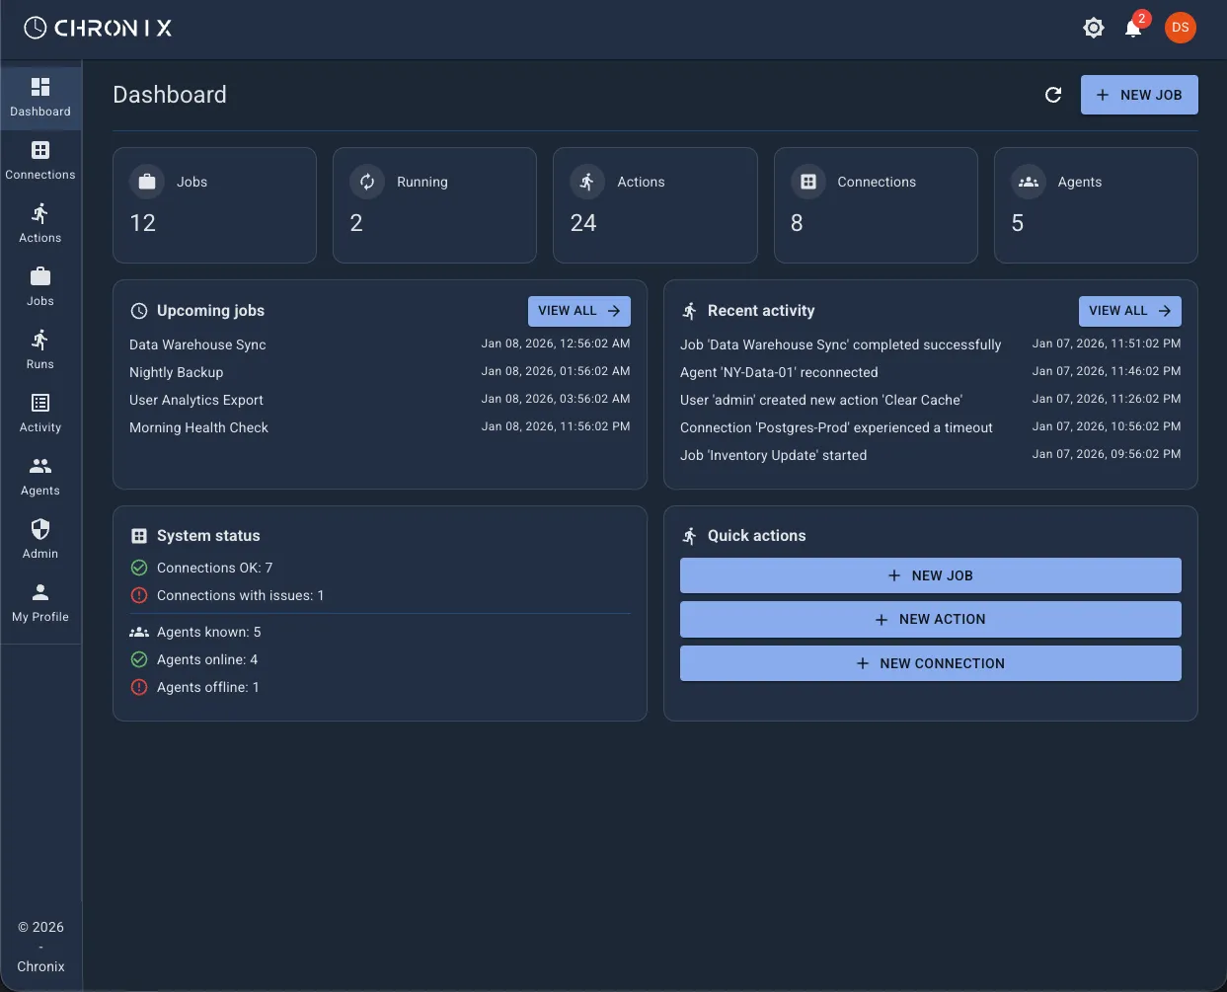Open the Admin section in the sidebar

(39, 539)
